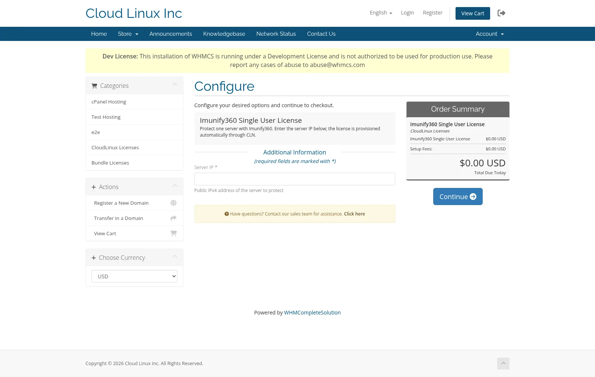Viewport: 595px width, 377px height.
Task: Open the WHMCompleteSolution link
Action: coord(312,313)
